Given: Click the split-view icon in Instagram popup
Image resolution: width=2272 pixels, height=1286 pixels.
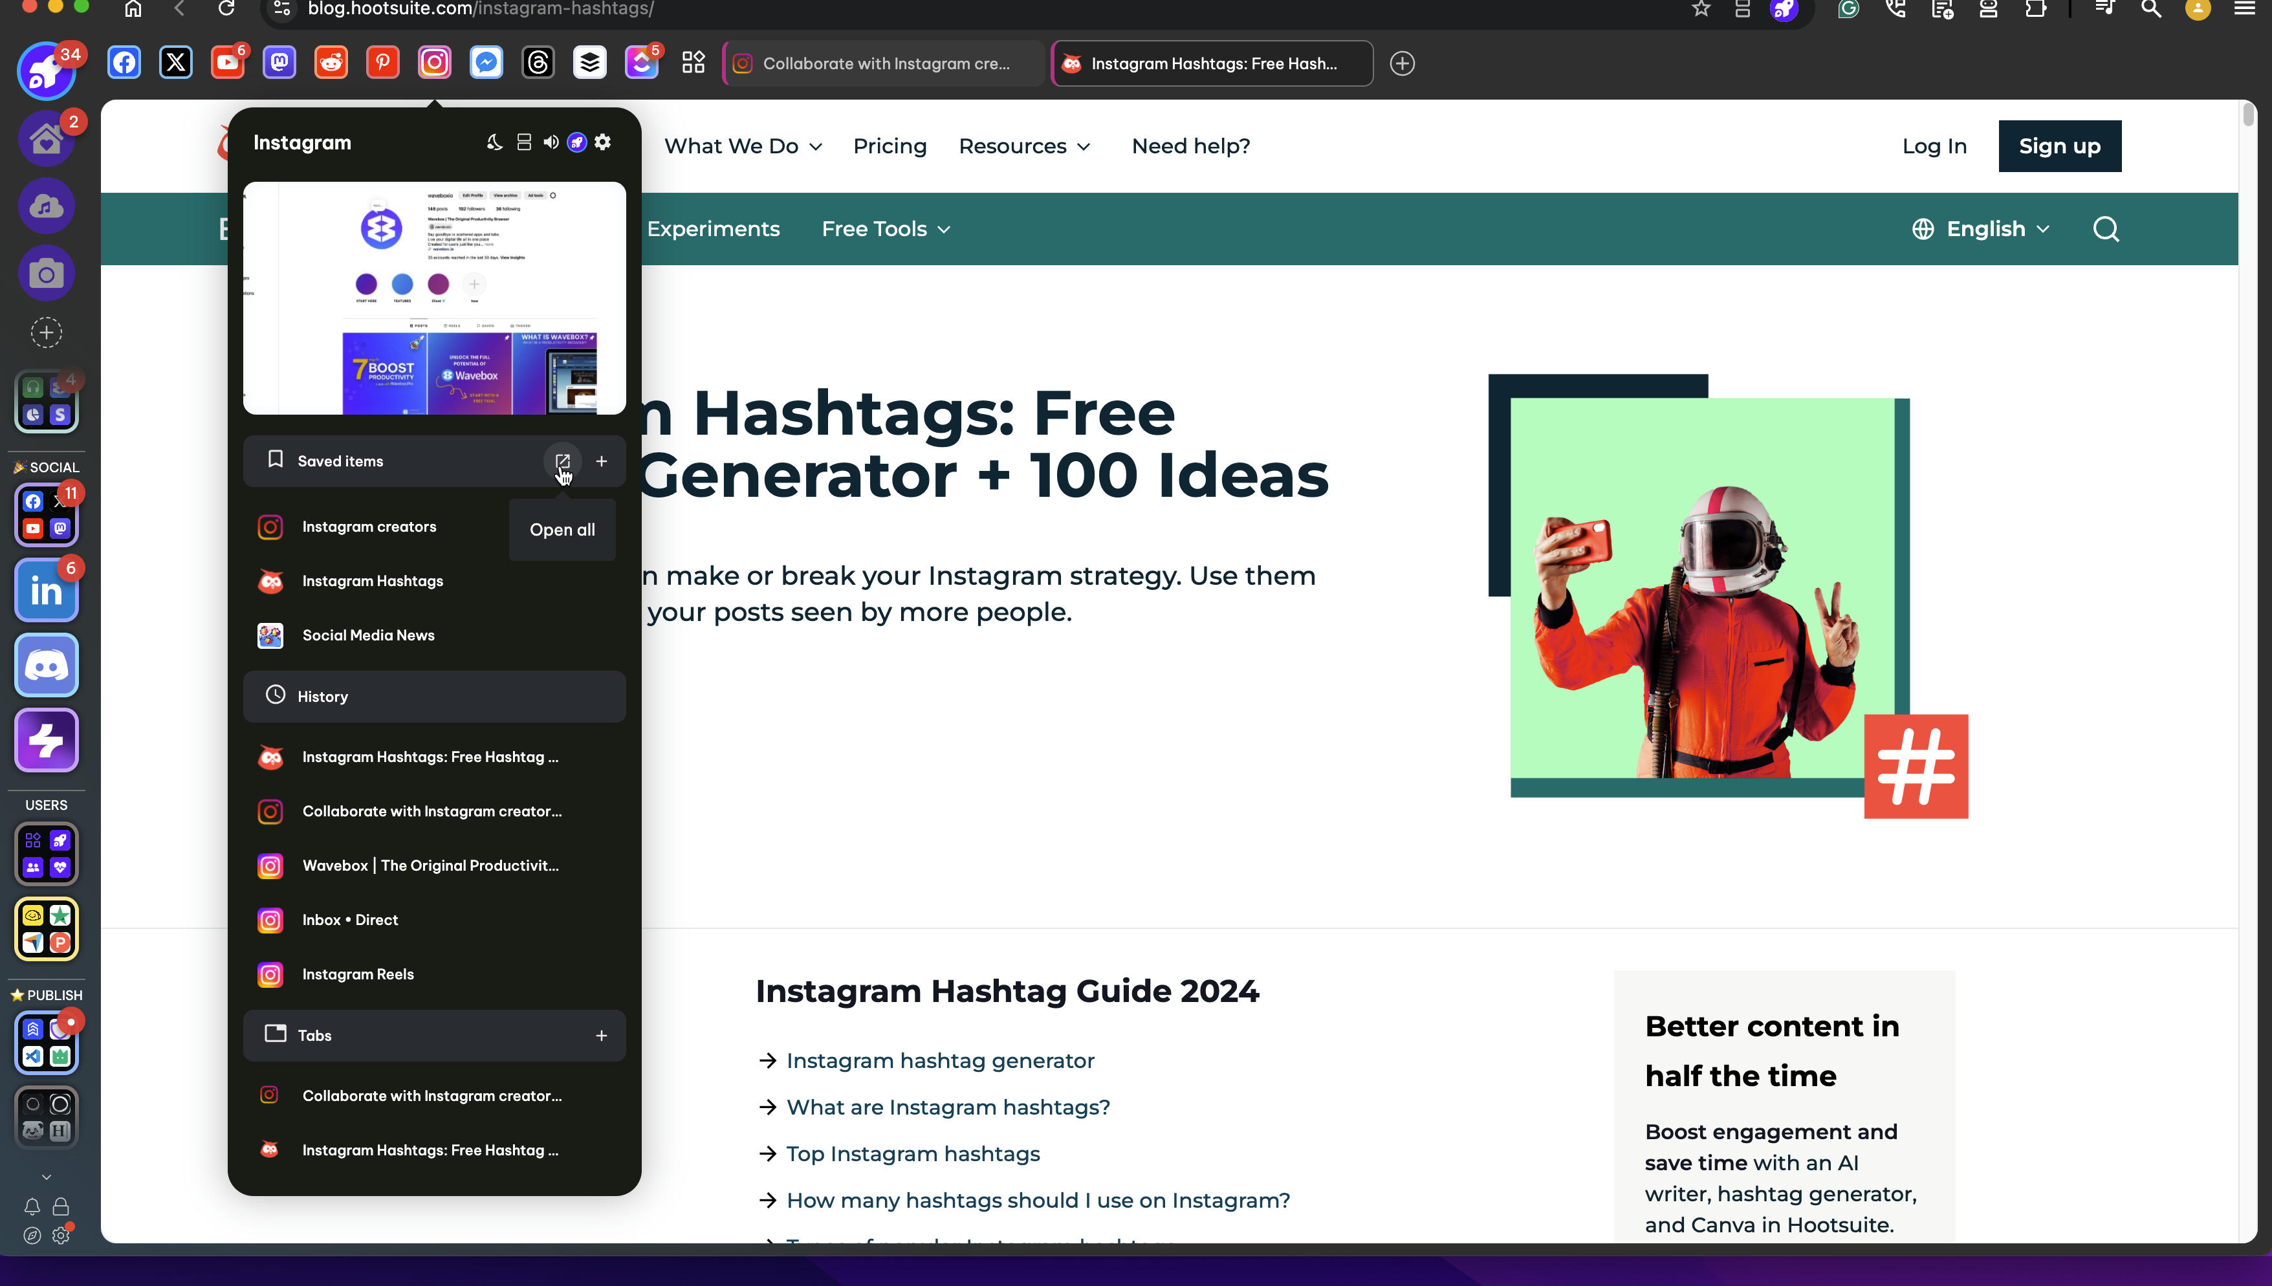Looking at the screenshot, I should coord(523,142).
